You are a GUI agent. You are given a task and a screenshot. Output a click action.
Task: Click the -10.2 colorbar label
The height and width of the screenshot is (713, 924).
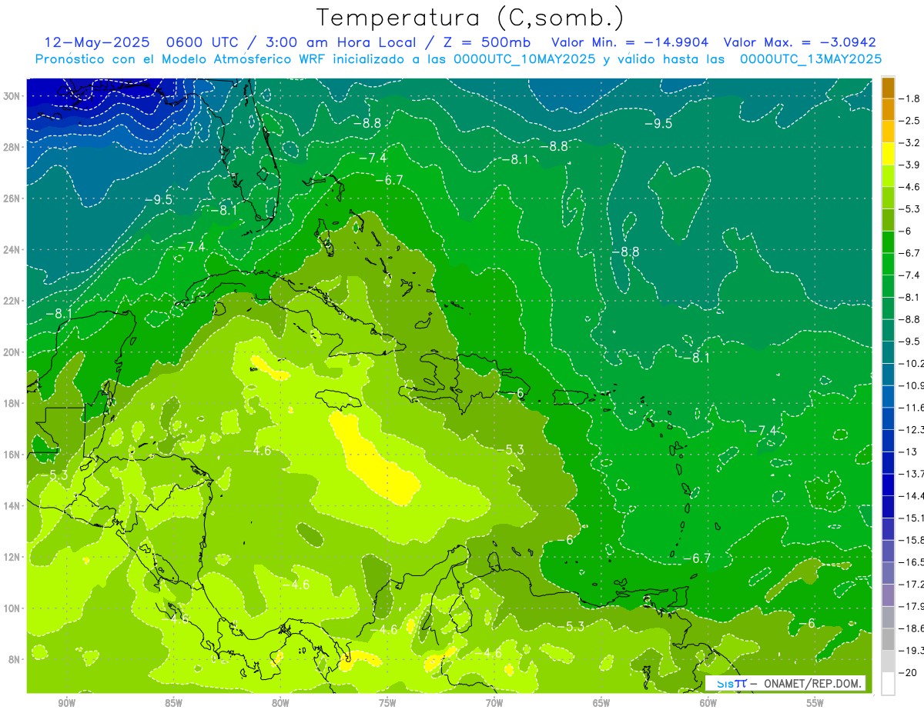coord(912,363)
